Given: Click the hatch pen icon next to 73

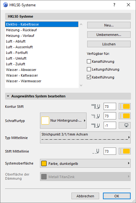Looking at the screenshot, I should coord(95,116).
